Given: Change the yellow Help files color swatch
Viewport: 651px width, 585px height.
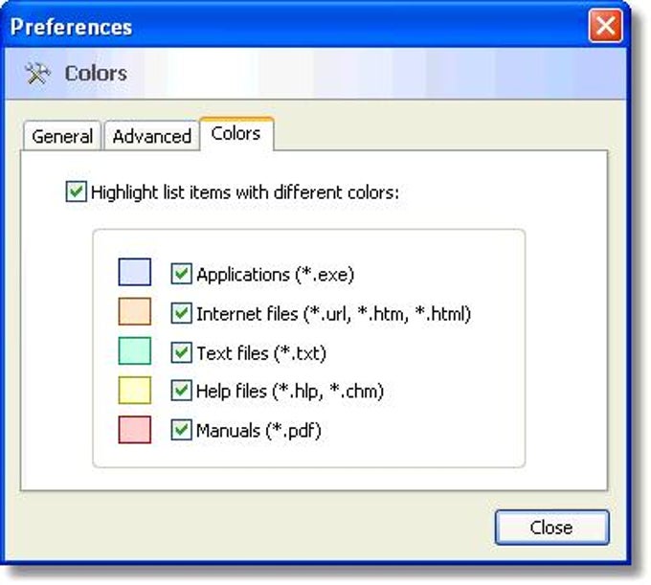Looking at the screenshot, I should (x=135, y=391).
